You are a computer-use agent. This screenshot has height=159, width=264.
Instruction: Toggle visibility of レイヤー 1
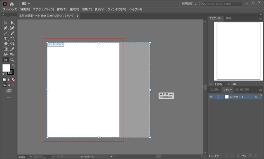pos(211,97)
